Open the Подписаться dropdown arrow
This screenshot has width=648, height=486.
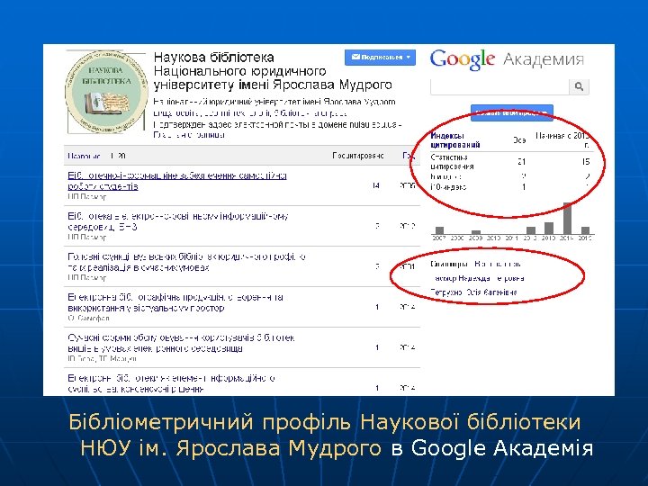408,57
